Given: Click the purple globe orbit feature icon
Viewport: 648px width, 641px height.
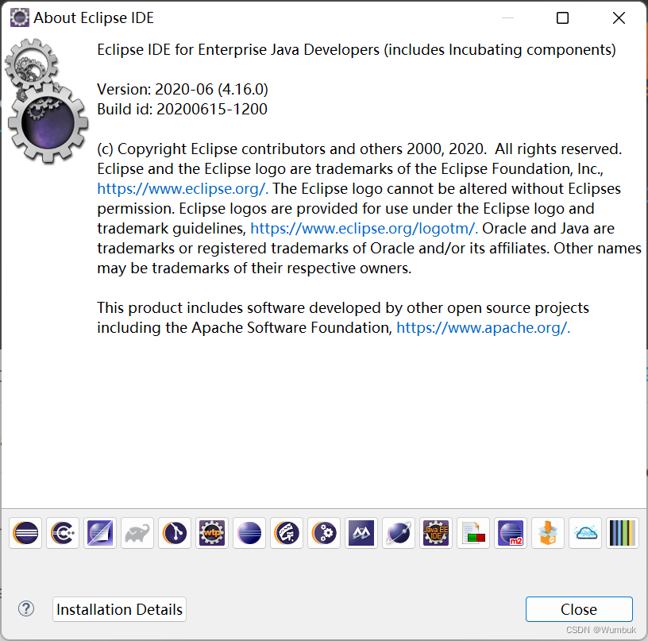Looking at the screenshot, I should (398, 533).
